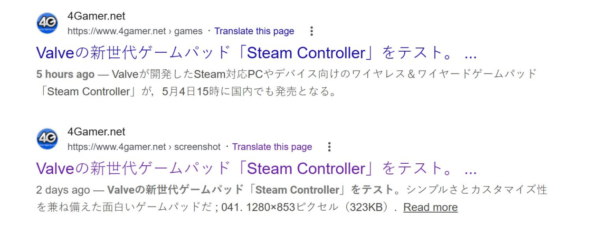The width and height of the screenshot is (608, 233).
Task: Open the three-dot menu for the screenshot result
Action: click(329, 147)
